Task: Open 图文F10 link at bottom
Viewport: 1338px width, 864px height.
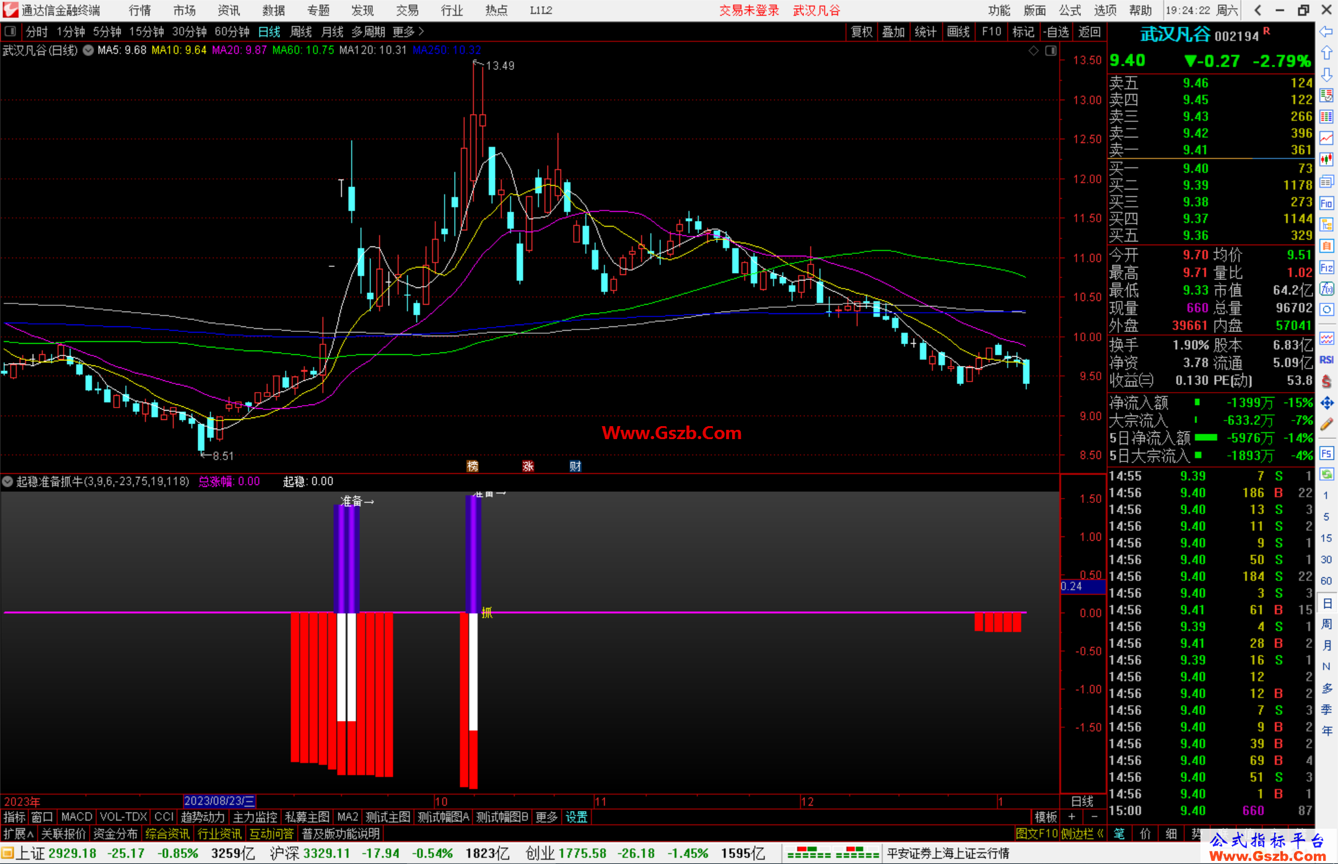Action: pos(1037,834)
